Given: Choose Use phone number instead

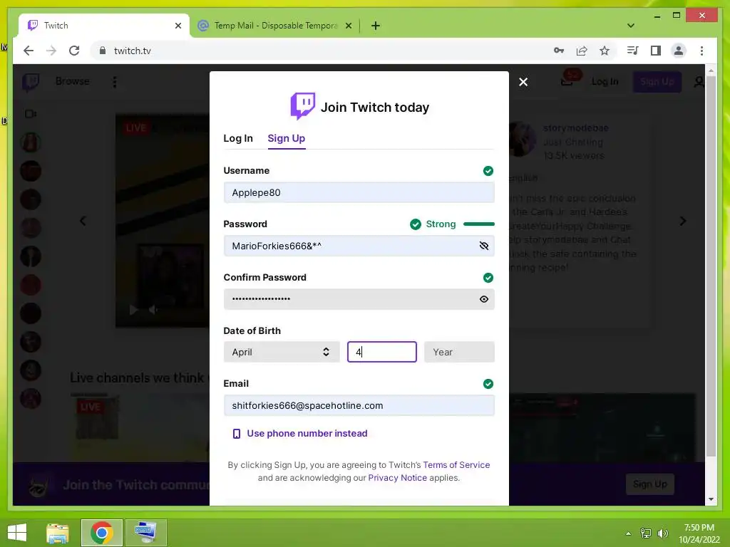Looking at the screenshot, I should point(307,434).
